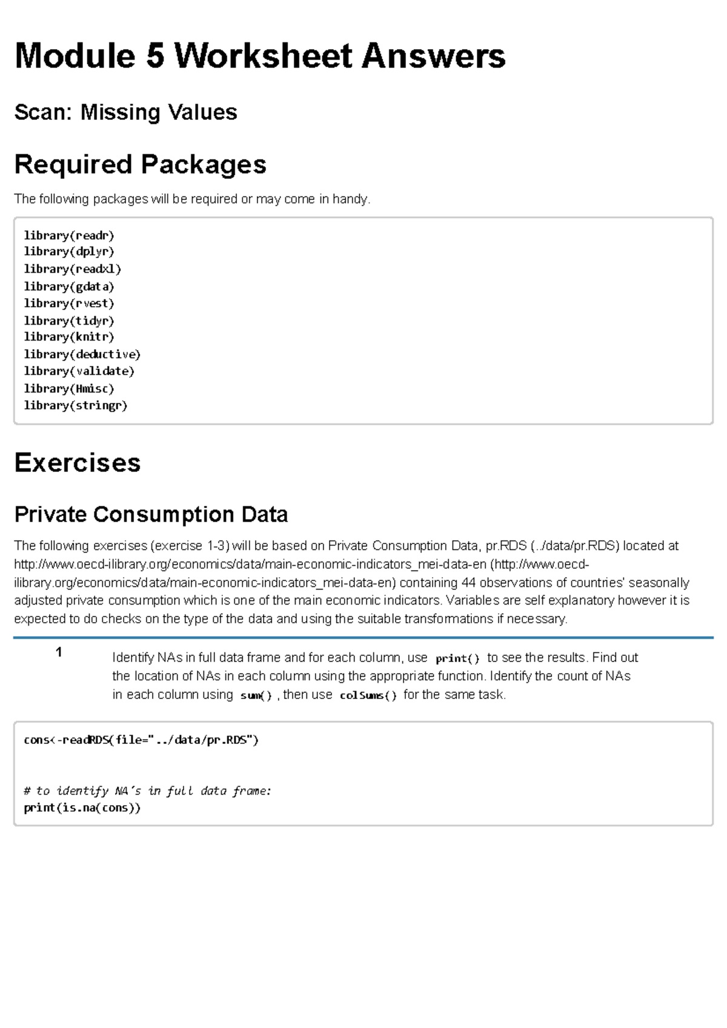The image size is (727, 1028).
Task: Click the inline sum() code
Action: click(x=256, y=695)
